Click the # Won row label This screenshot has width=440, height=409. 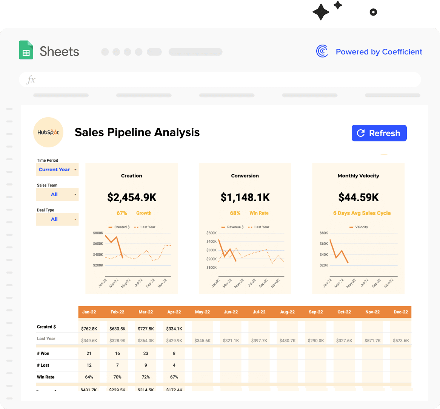click(x=43, y=353)
